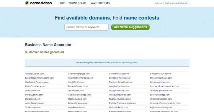Select LuckyBrokerage.com domain
The height and width of the screenshot is (112, 214).
[160, 95]
